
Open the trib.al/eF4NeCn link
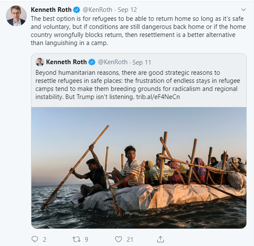[x=158, y=97]
